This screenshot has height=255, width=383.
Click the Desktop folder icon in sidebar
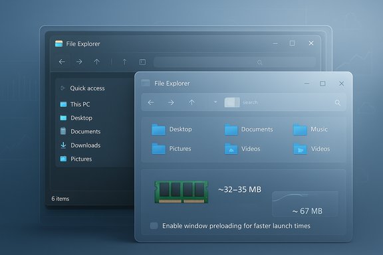[x=63, y=118]
